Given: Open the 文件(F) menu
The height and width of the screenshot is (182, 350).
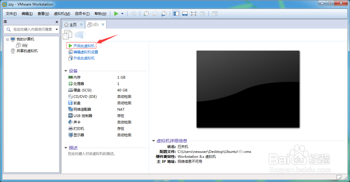Looking at the screenshot, I should coord(11,14).
